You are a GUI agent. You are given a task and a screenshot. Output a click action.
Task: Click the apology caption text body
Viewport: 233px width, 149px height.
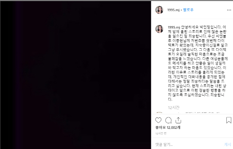197,63
